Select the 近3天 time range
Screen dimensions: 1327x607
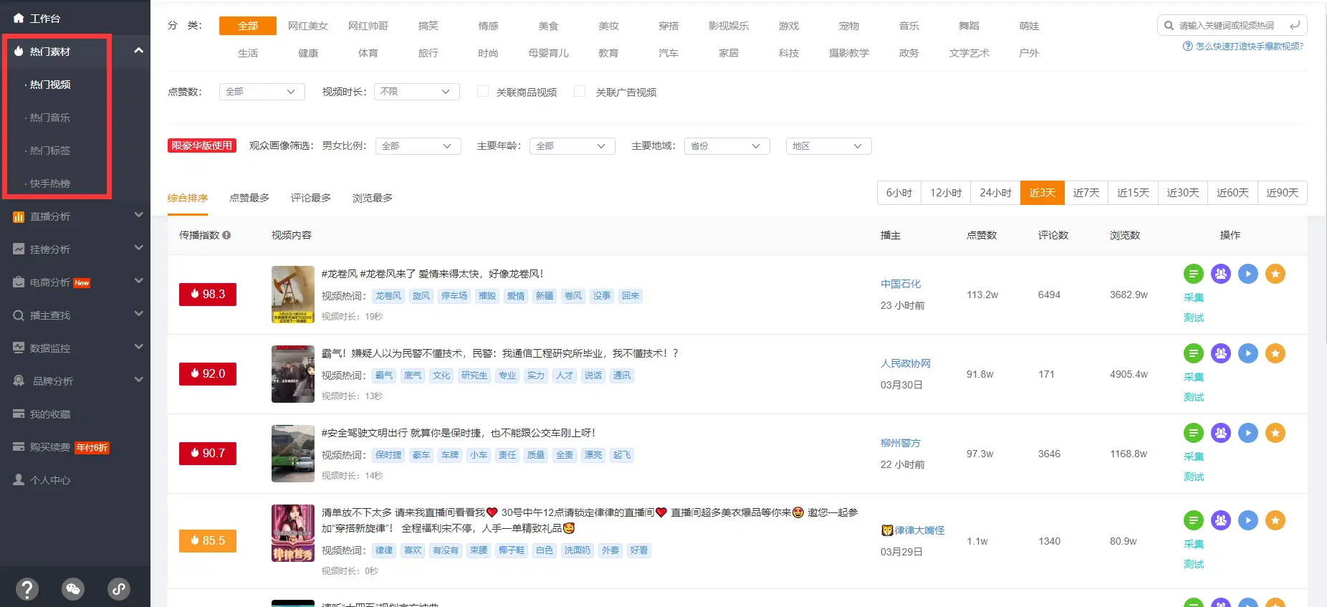click(1042, 193)
